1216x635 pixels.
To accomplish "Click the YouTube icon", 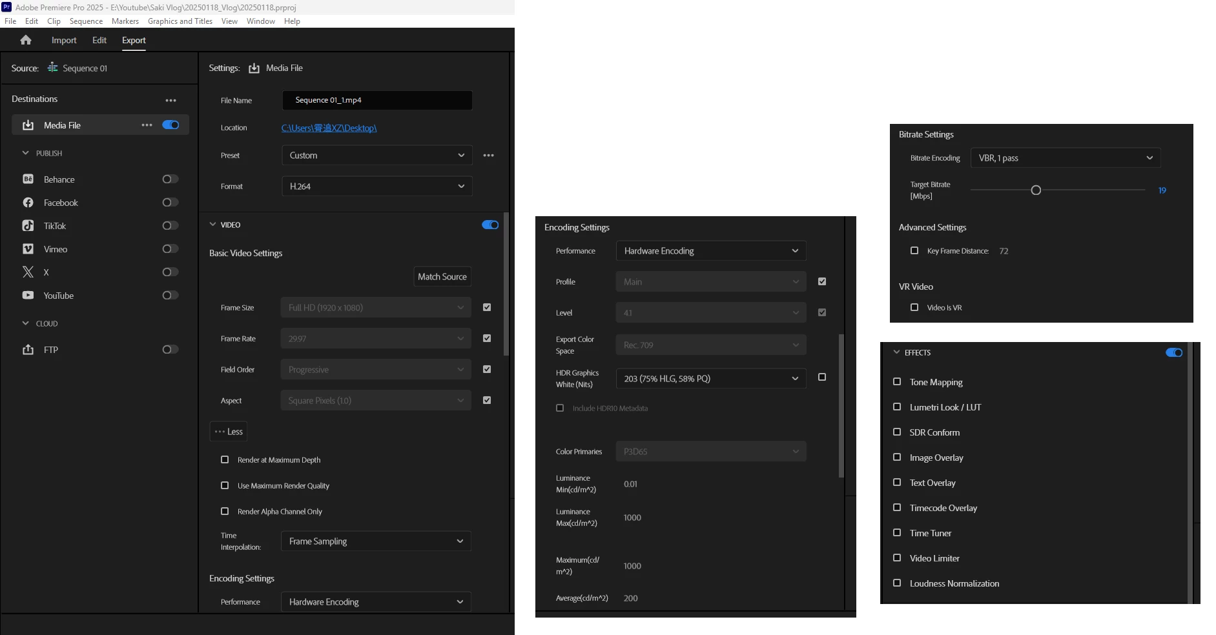I will pyautogui.click(x=28, y=296).
